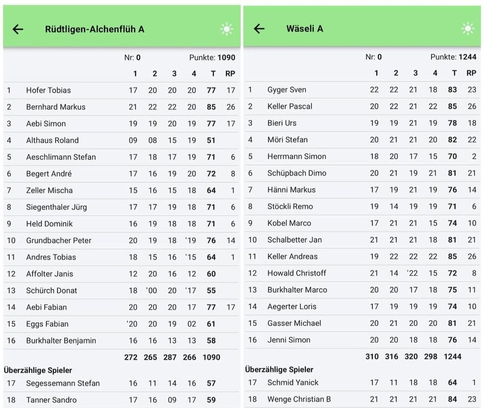Tap Schalbetter Jan's entry
Viewport: 484px width, 408px height.
(x=294, y=240)
